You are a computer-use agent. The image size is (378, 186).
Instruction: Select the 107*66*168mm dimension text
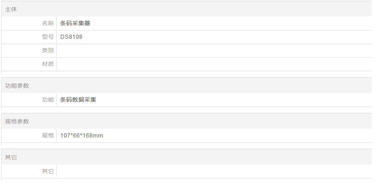pyautogui.click(x=81, y=136)
